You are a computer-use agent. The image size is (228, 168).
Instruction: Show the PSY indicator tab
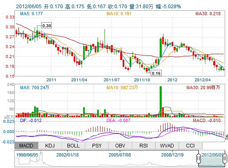pos(97,145)
